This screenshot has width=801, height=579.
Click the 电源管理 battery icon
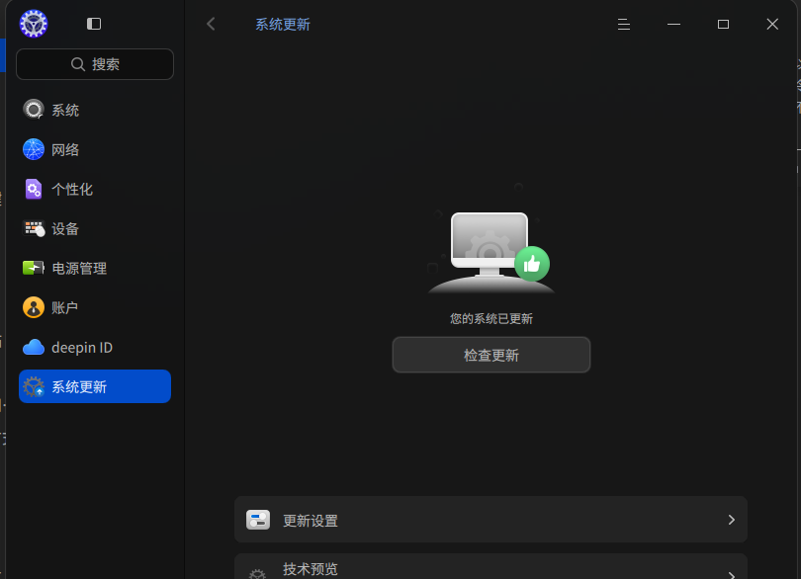click(x=34, y=268)
